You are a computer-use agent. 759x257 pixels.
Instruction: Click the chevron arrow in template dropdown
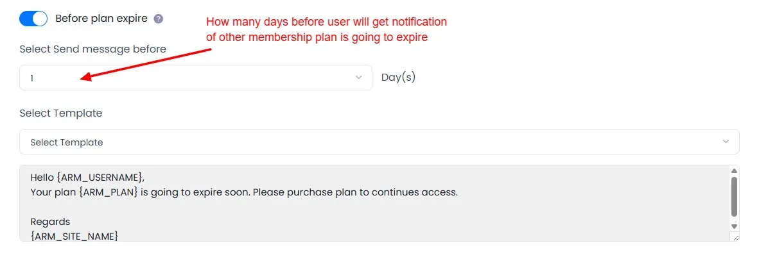pos(726,142)
